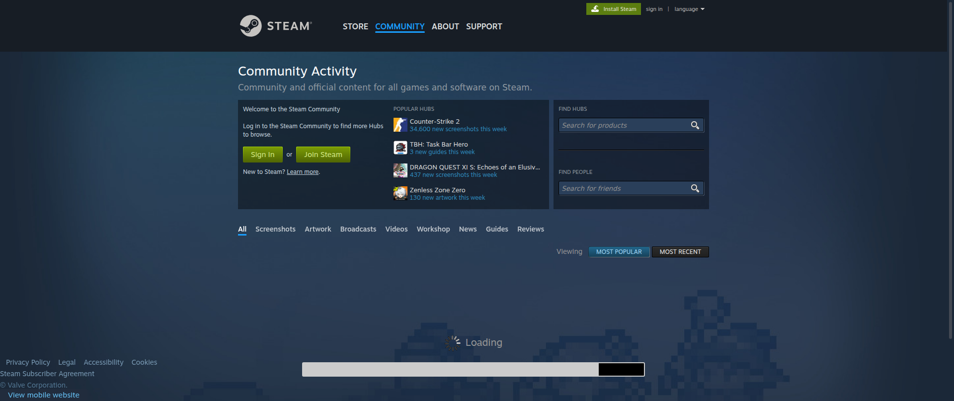This screenshot has width=954, height=401.
Task: Open the SUPPORT menu
Action: point(484,26)
